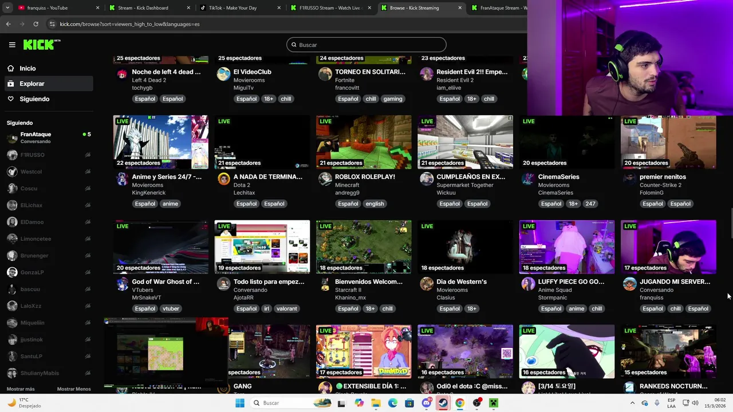Open Bienvenidos Starcraft II stream thumbnail
Image resolution: width=733 pixels, height=412 pixels.
(364, 247)
